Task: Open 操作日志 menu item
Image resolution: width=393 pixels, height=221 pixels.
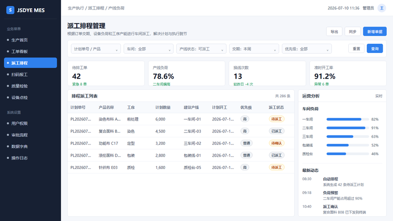Action: point(30,158)
